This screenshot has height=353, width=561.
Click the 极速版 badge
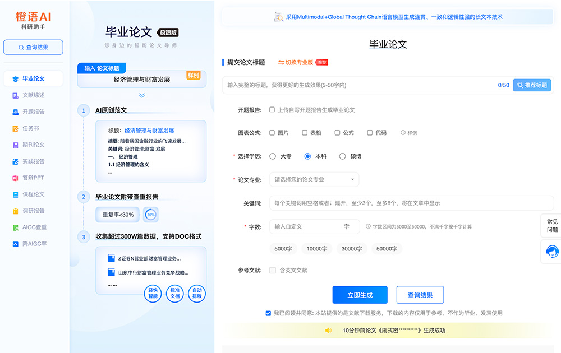(168, 32)
